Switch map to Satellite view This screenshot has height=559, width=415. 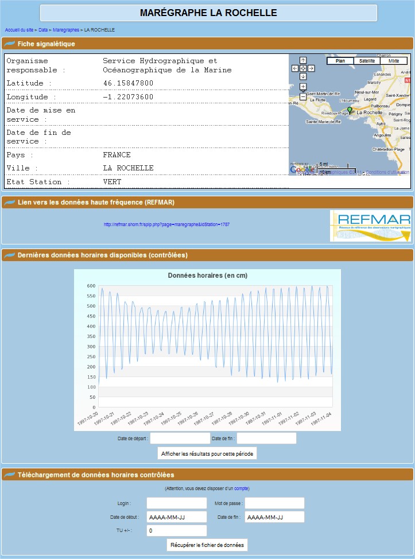367,61
